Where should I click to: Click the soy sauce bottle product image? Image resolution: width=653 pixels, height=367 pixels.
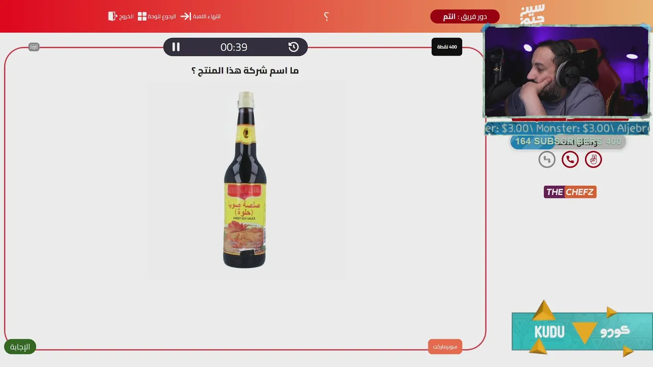(x=245, y=180)
